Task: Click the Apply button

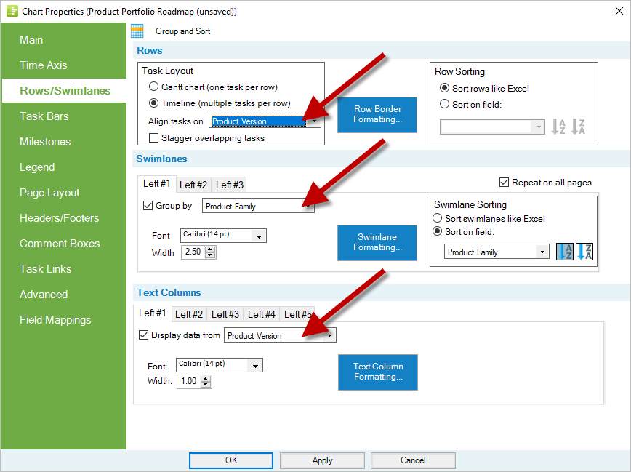Action: pyautogui.click(x=322, y=460)
